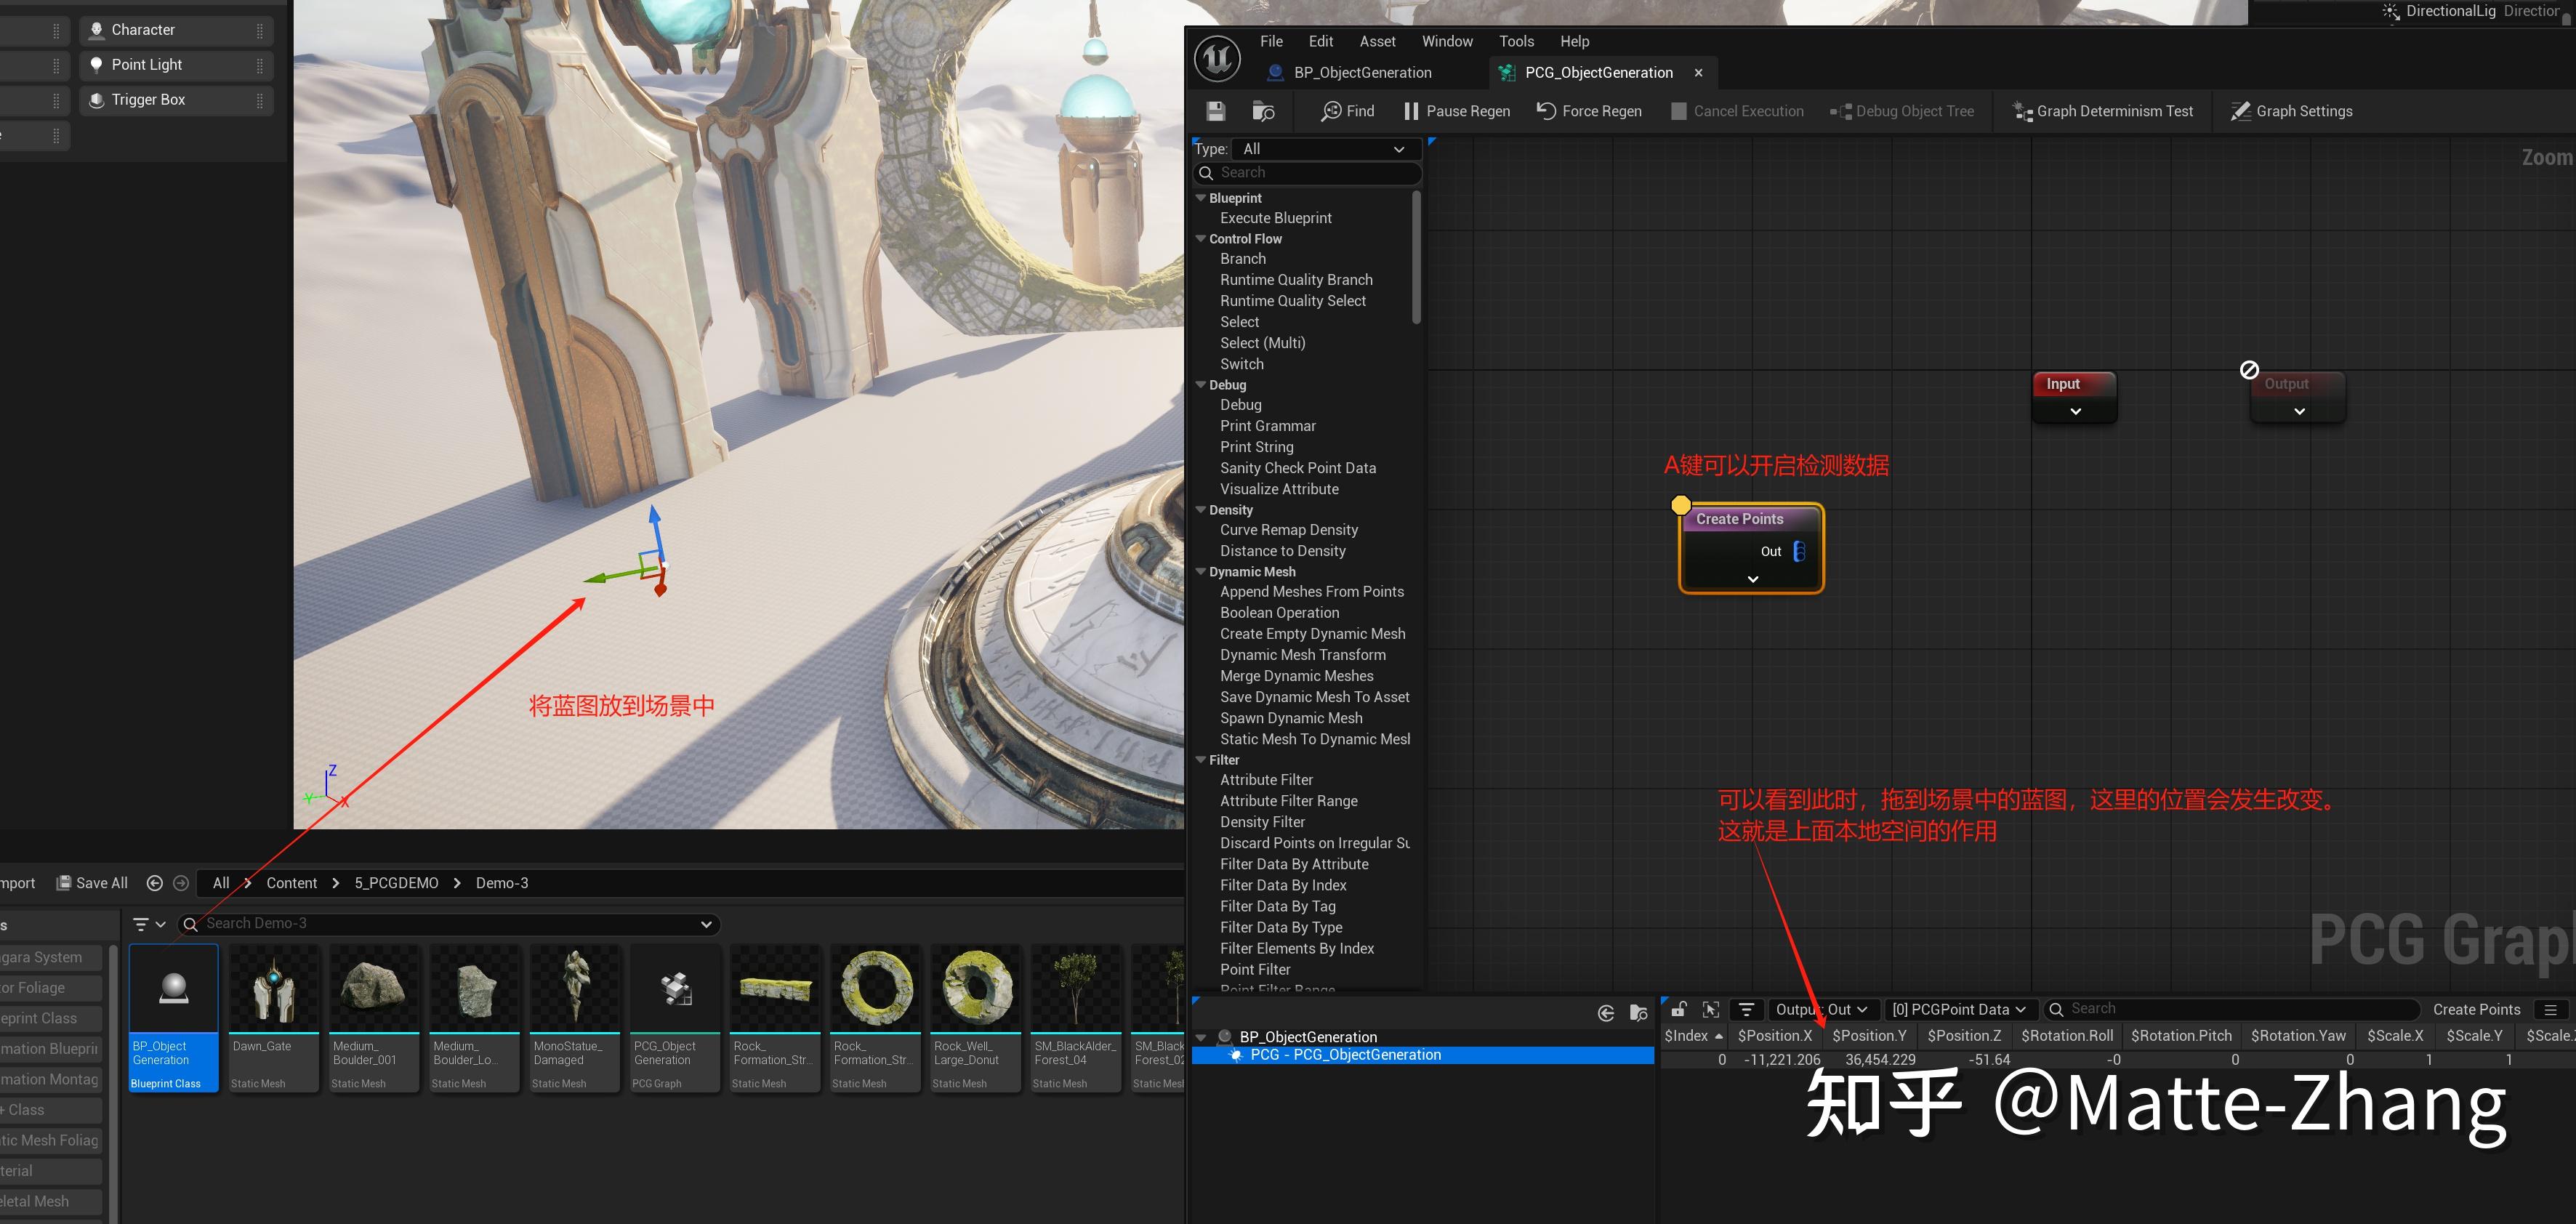Open Find in the PCG toolbar

click(x=1345, y=111)
